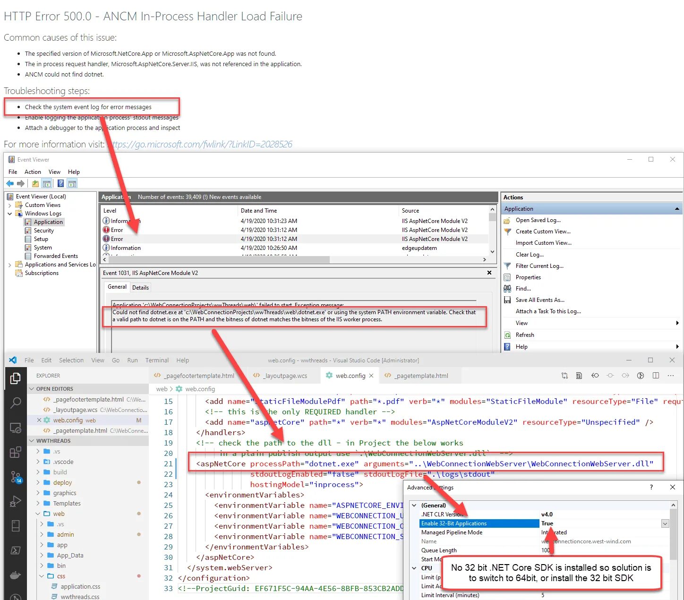Click question mark help in Advanced Settings dialog
Viewport: 684px width, 600px height.
[651, 487]
